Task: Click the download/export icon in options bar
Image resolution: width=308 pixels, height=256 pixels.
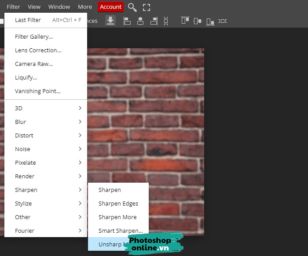Action: tap(110, 21)
